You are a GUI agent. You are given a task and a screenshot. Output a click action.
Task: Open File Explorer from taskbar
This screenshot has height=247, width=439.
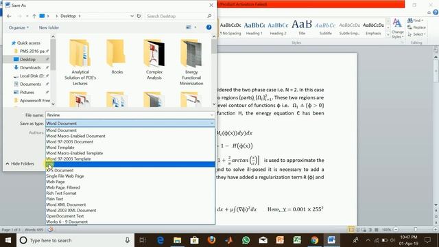tap(177, 240)
